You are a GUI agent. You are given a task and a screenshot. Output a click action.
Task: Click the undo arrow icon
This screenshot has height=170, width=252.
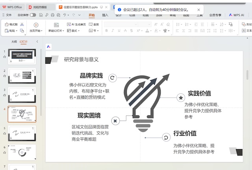tap(64, 15)
